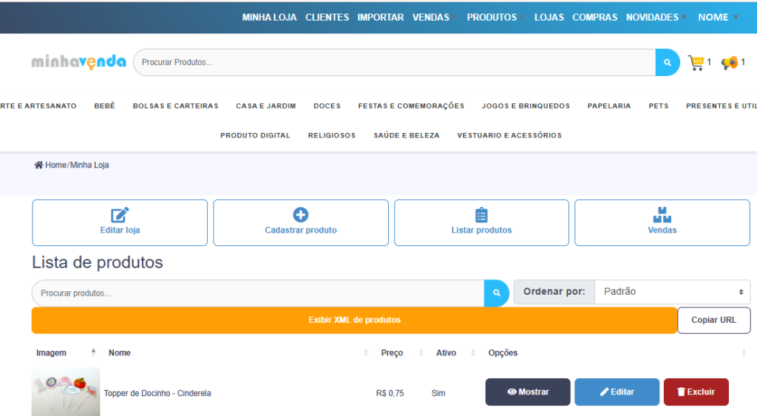This screenshot has height=416, width=757.
Task: Open CLIENTES in top menu
Action: 327,18
